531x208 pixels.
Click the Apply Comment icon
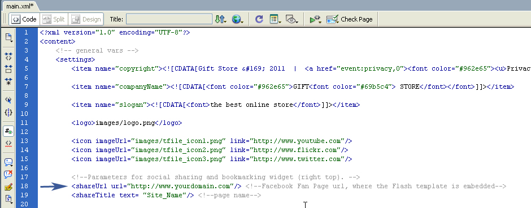click(x=9, y=162)
